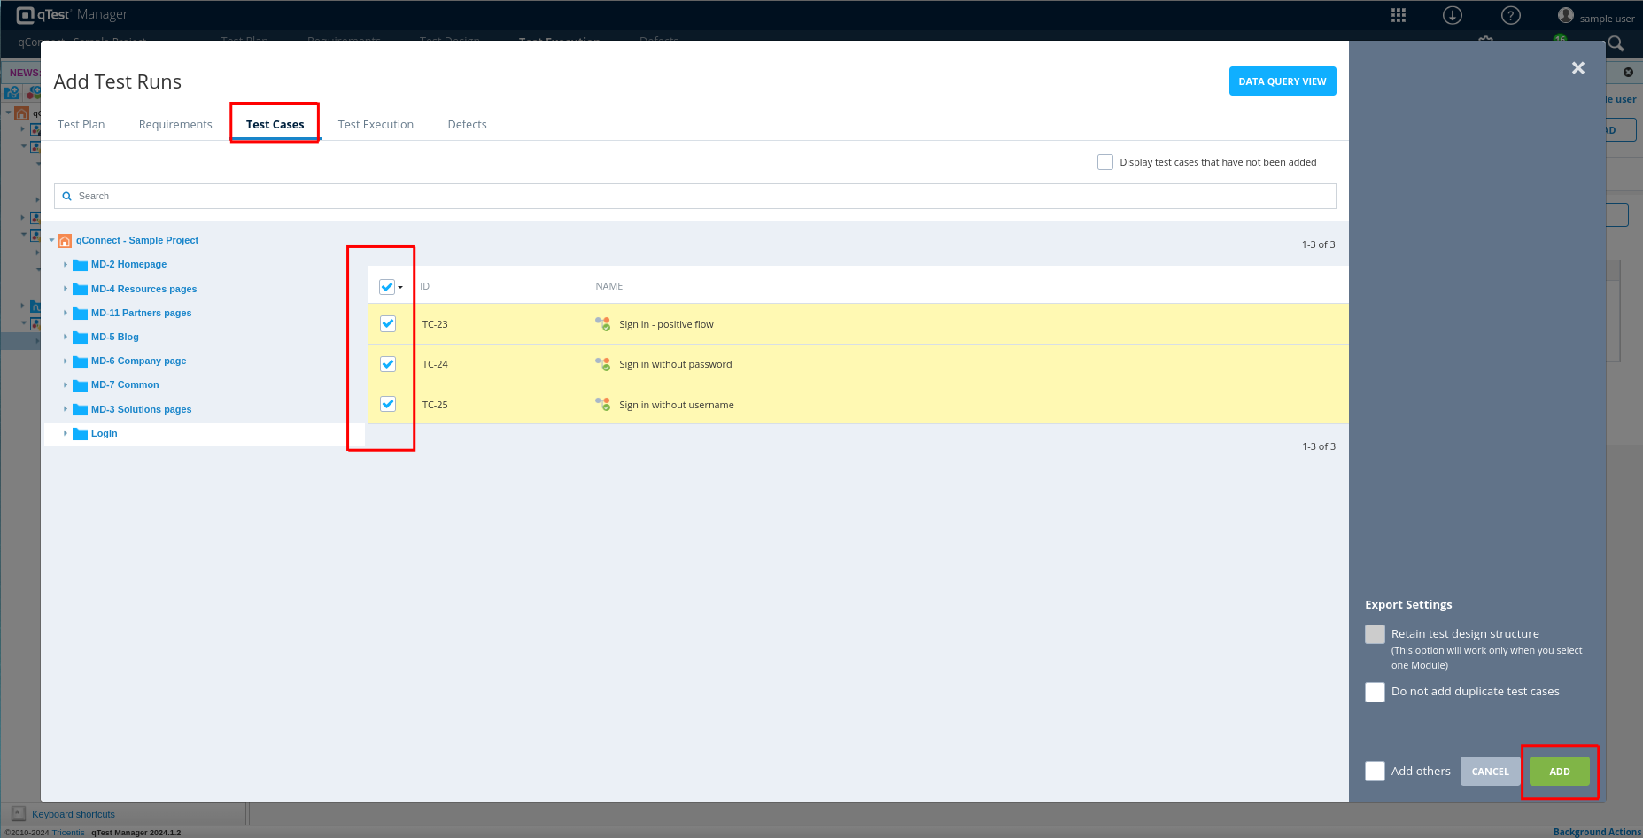Click the magnifier icon in search box

pyautogui.click(x=67, y=197)
